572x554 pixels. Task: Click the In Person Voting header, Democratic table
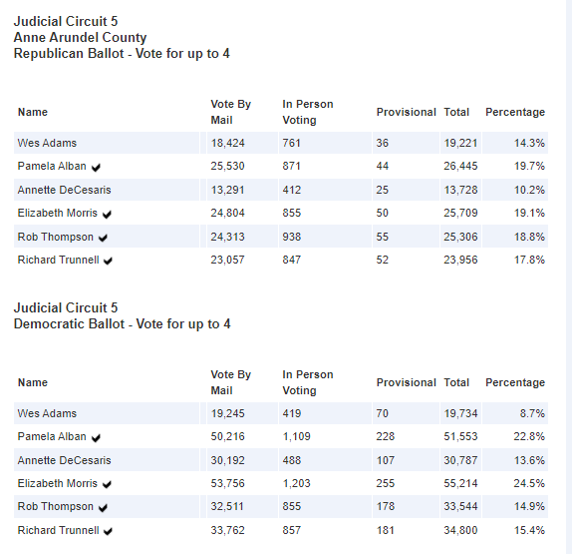(308, 382)
